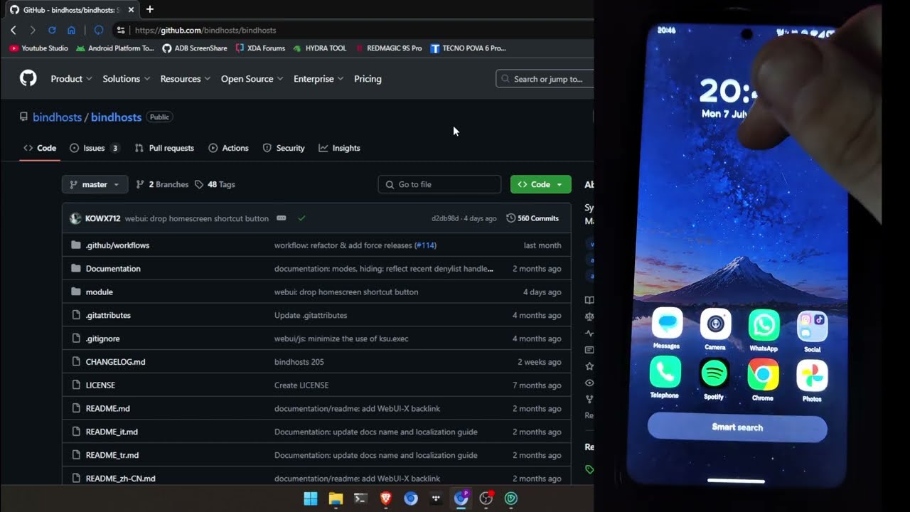Image resolution: width=910 pixels, height=512 pixels.
Task: Open the HYDRA TOOL bookmark
Action: tap(319, 48)
